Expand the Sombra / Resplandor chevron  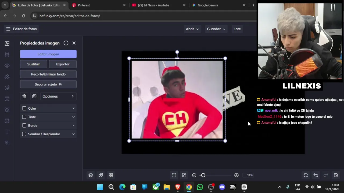tap(73, 134)
